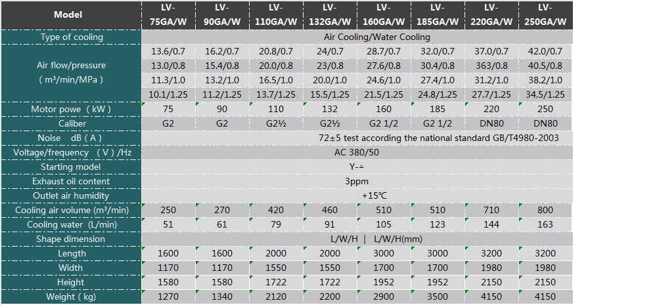The width and height of the screenshot is (657, 305).
Task: Click the 23/0.8 air flow value
Action: point(330,66)
